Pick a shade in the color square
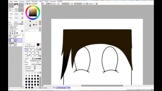The image size is (162, 91). coord(33,12)
